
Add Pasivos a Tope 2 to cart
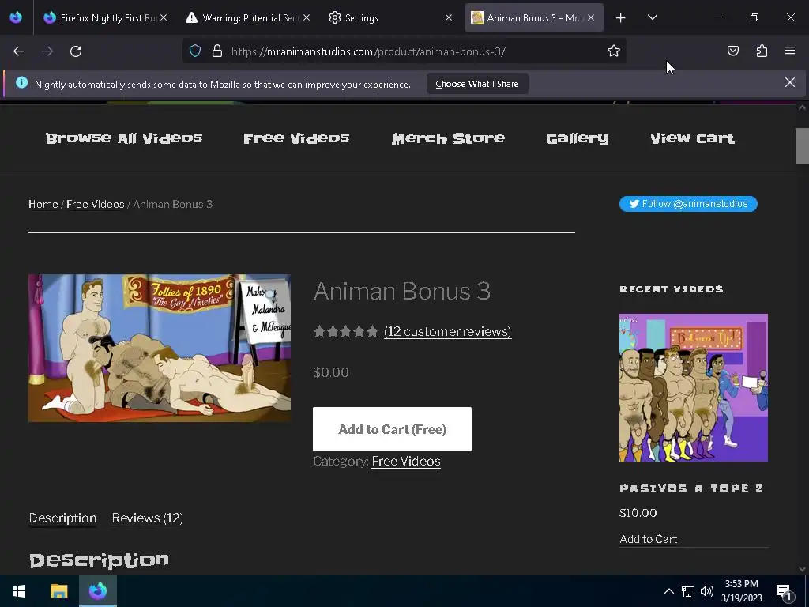coord(648,539)
